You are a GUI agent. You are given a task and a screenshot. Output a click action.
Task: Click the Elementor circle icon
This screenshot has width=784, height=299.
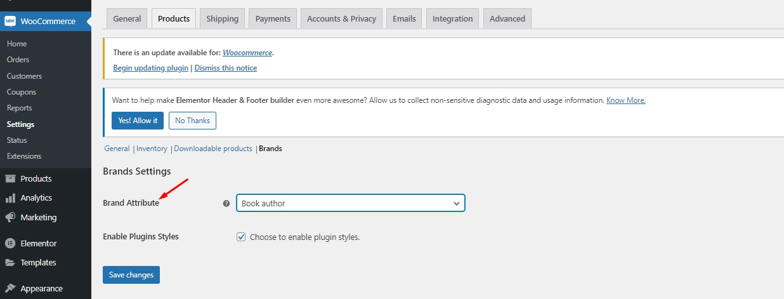(10, 244)
